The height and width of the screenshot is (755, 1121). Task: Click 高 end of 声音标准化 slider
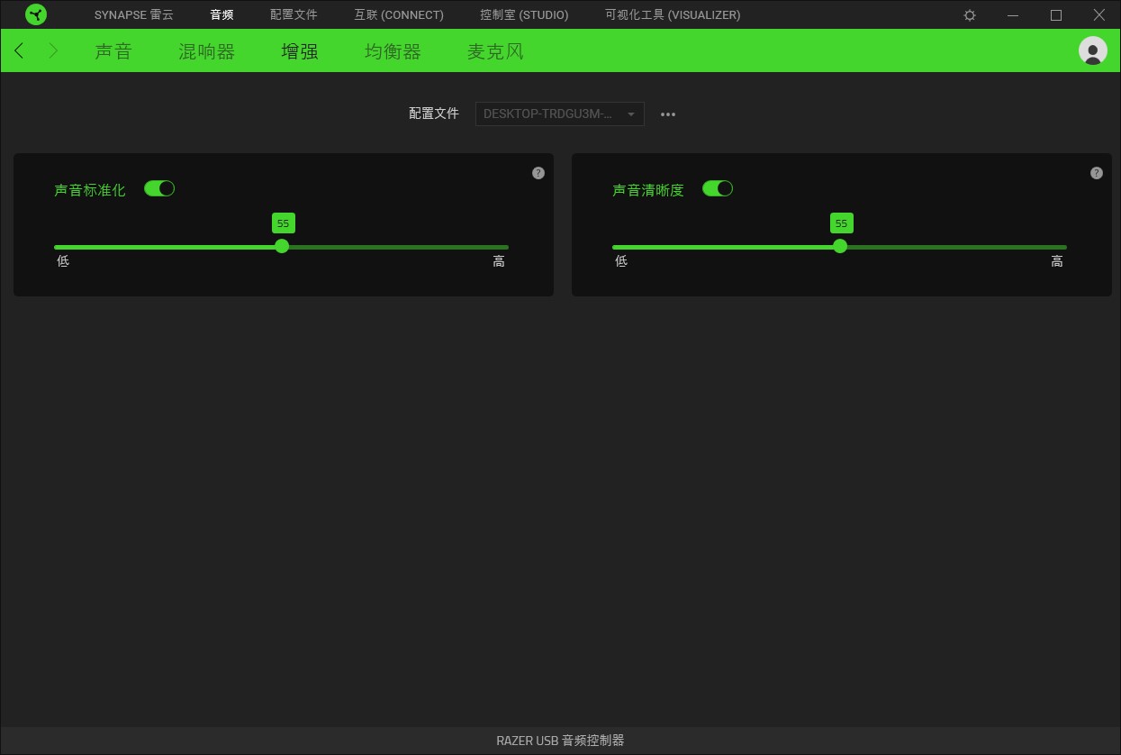(499, 261)
